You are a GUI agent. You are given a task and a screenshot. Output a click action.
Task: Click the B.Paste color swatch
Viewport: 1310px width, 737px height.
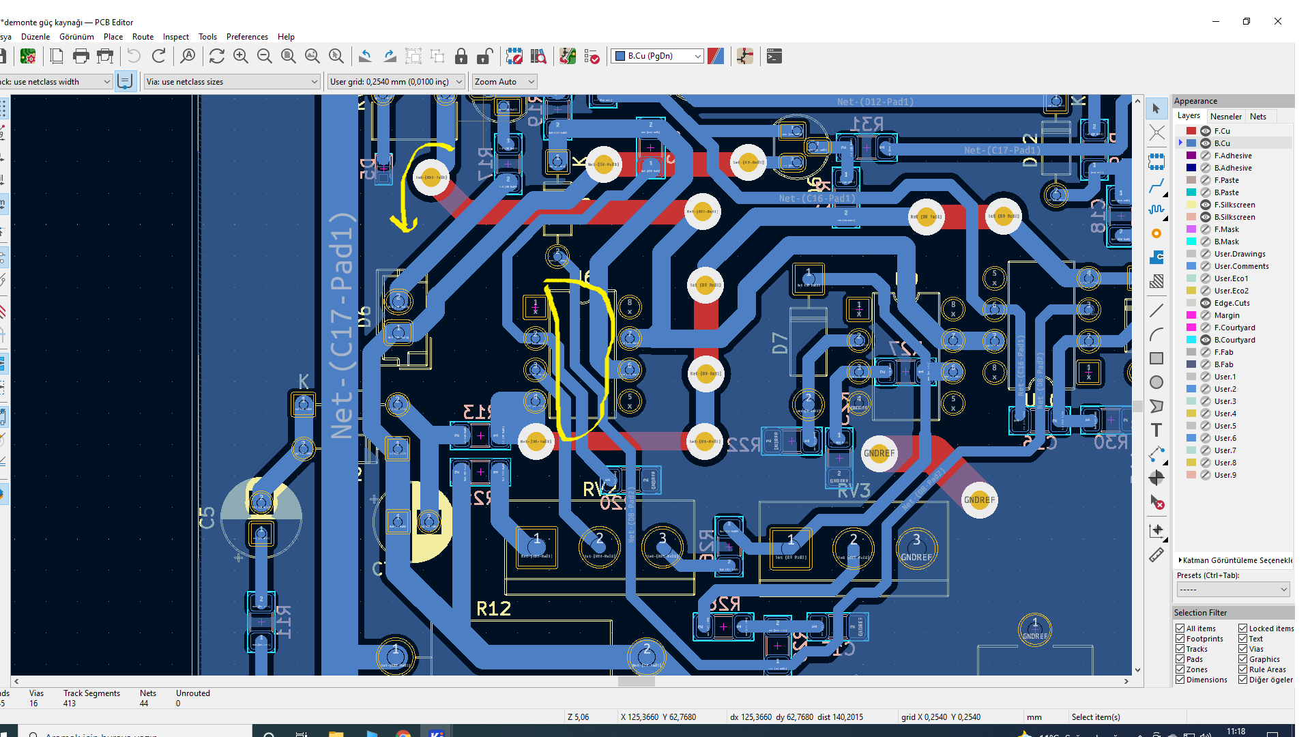(x=1191, y=192)
